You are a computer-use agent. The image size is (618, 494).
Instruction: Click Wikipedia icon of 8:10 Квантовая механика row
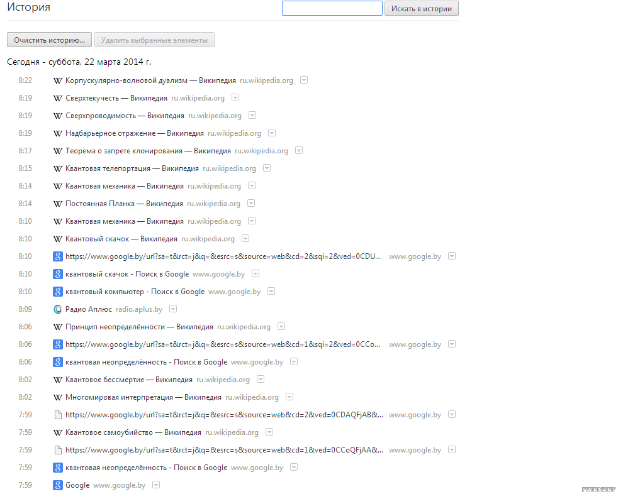tap(57, 222)
